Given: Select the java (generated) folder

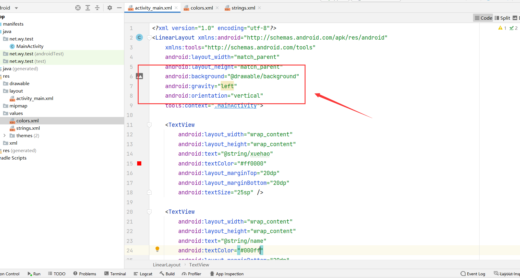Looking at the screenshot, I should (20, 69).
